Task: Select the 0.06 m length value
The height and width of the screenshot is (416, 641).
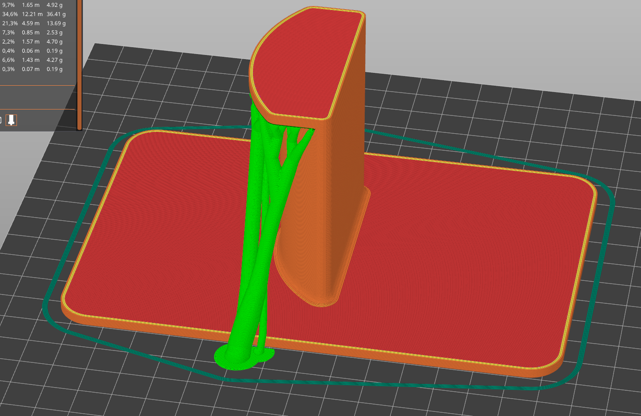Action: [31, 51]
